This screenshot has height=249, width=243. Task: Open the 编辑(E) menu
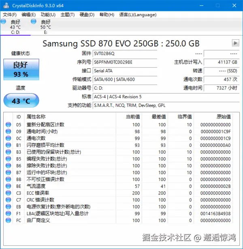(x=28, y=15)
